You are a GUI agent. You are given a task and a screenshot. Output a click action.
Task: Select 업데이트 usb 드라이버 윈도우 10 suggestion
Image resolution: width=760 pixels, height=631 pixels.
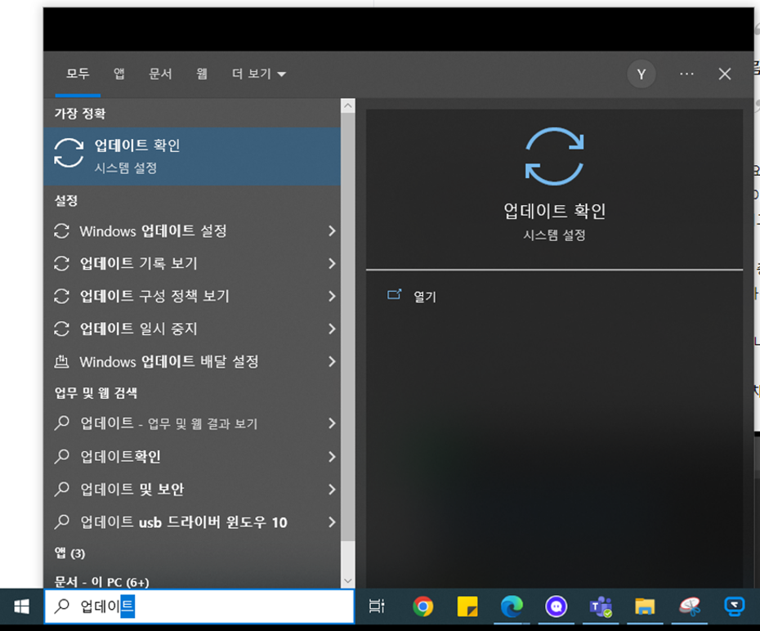pyautogui.click(x=192, y=522)
